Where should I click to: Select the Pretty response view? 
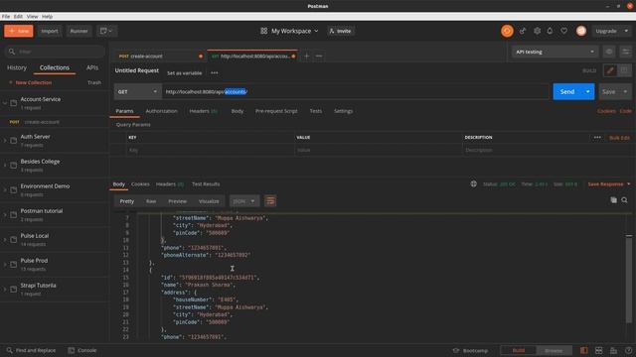126,201
